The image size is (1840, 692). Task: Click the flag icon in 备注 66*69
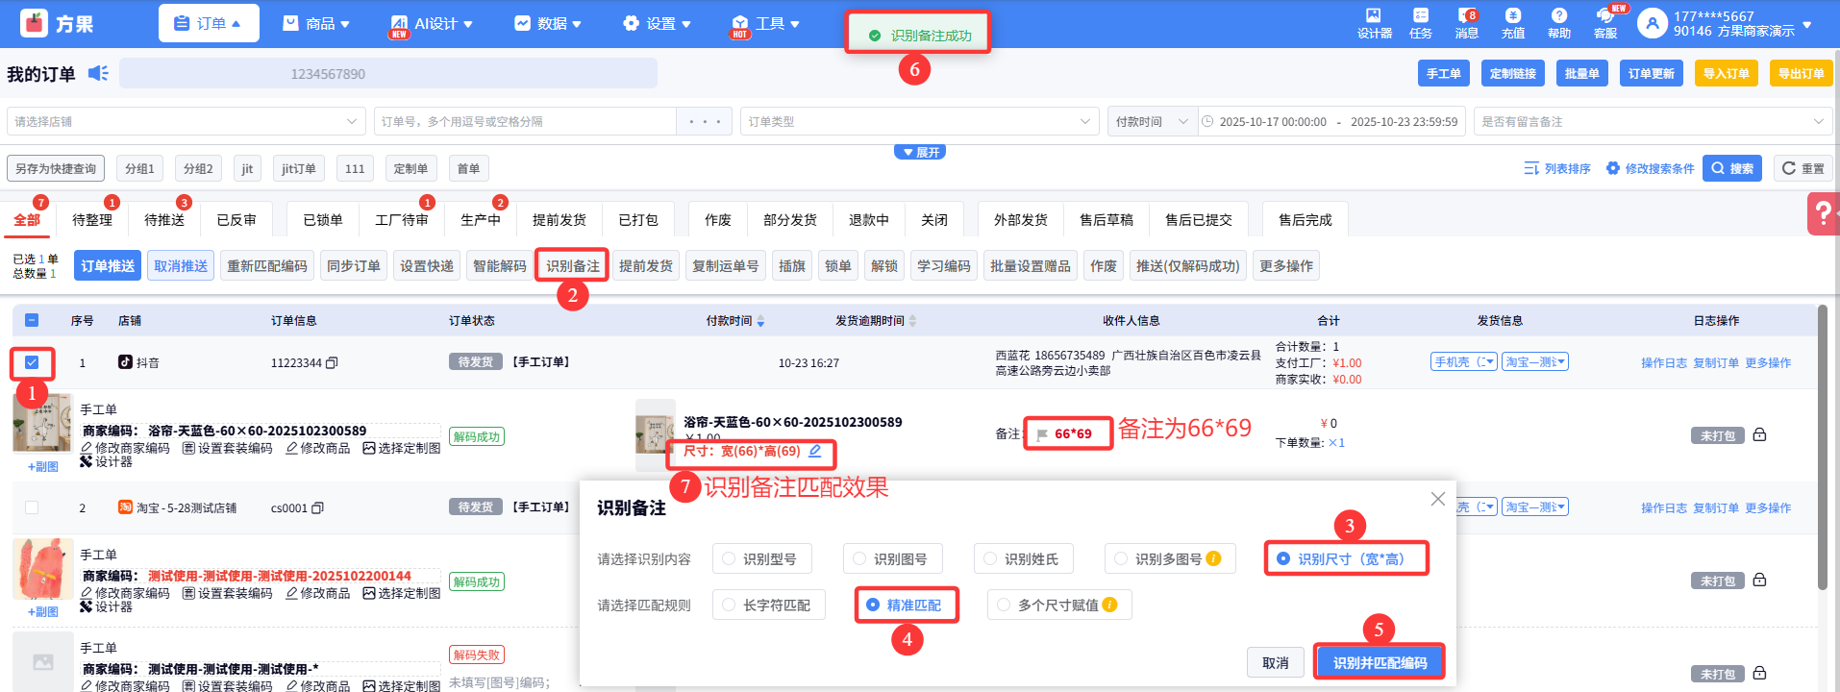(1041, 434)
